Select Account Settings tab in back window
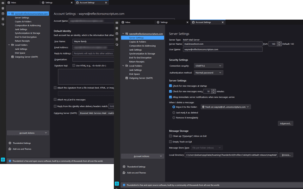Viewport: 303px width, 189px height. pyautogui.click(x=92, y=3)
